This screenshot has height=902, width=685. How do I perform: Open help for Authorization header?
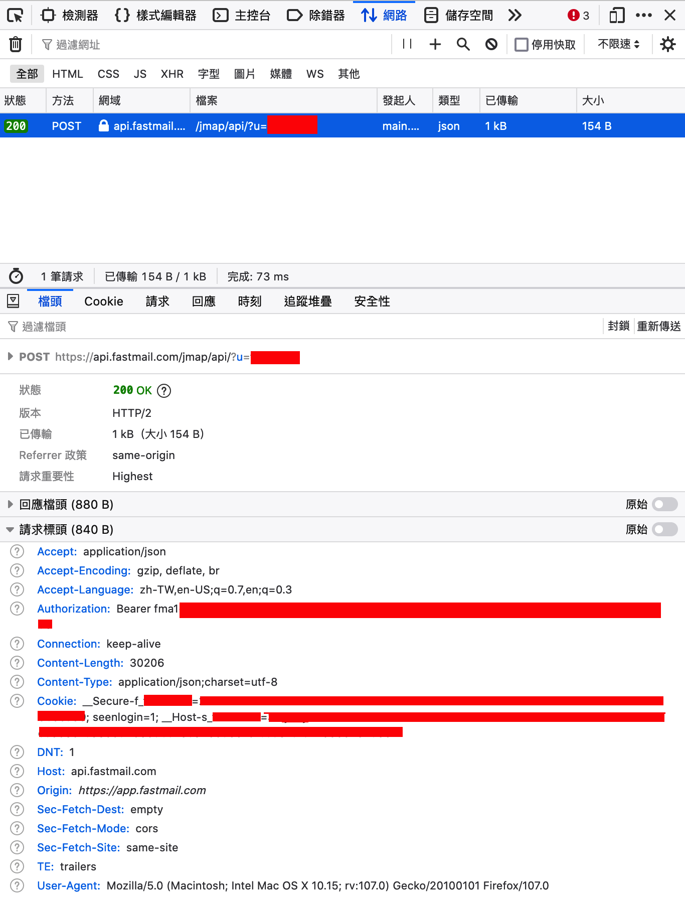coord(17,609)
